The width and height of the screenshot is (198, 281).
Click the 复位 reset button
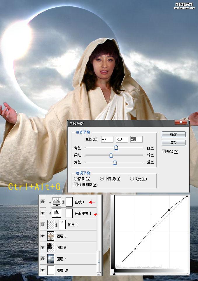coord(174,143)
